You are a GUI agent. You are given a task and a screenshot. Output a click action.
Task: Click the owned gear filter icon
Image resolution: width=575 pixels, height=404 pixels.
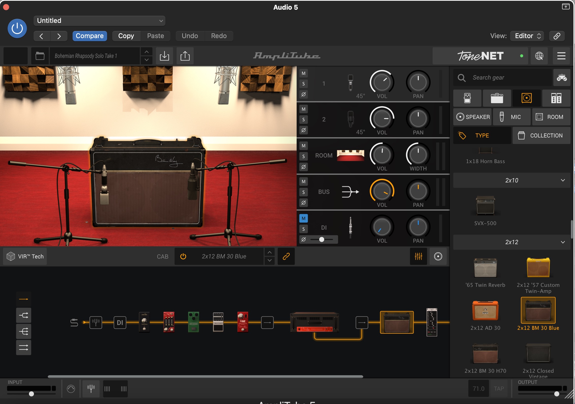coord(562,77)
